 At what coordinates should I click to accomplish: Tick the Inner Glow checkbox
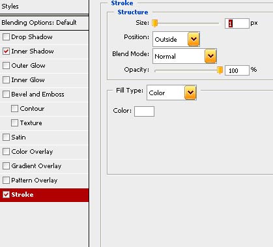pos(6,80)
